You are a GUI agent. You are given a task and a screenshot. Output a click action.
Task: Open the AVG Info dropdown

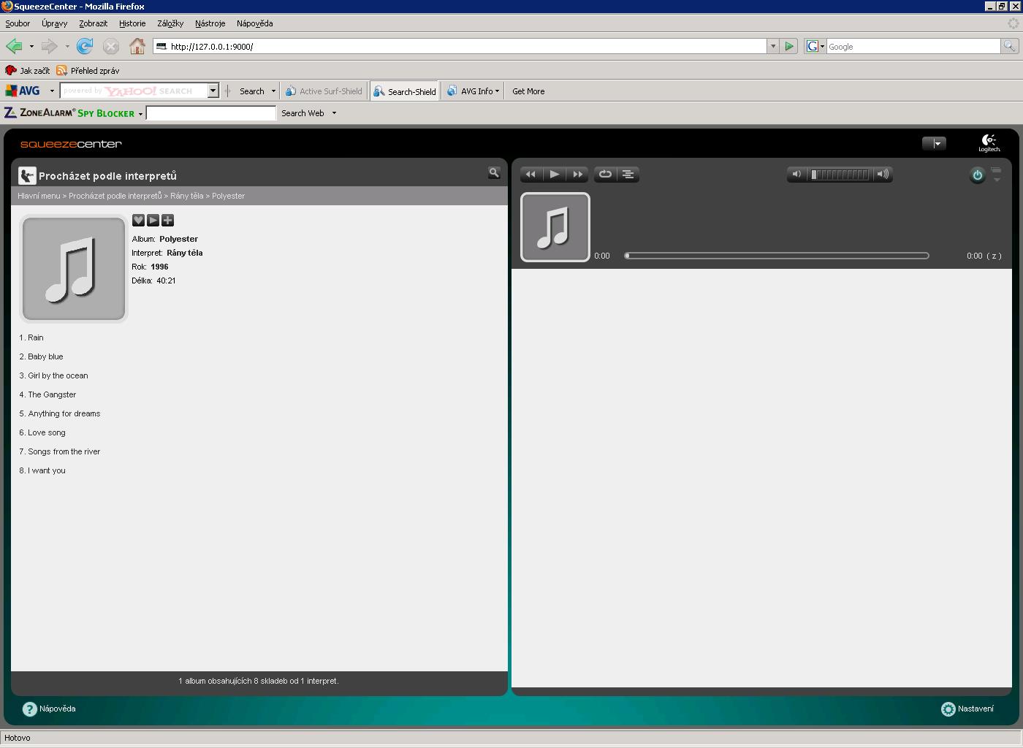point(497,91)
